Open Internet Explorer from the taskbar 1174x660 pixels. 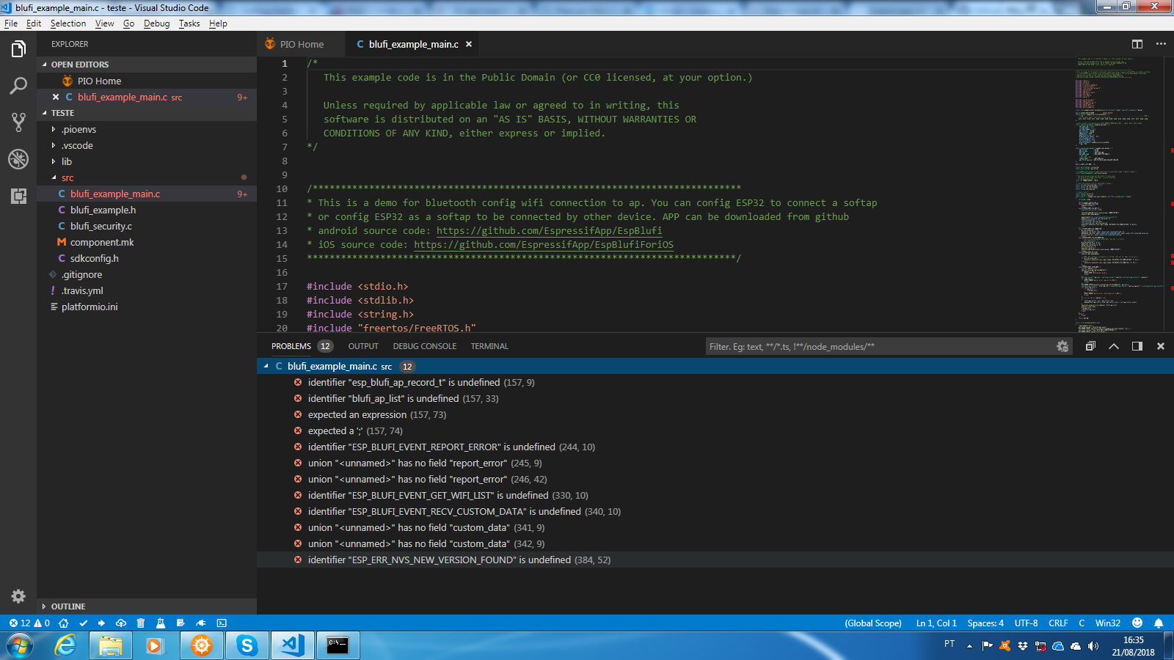coord(65,645)
